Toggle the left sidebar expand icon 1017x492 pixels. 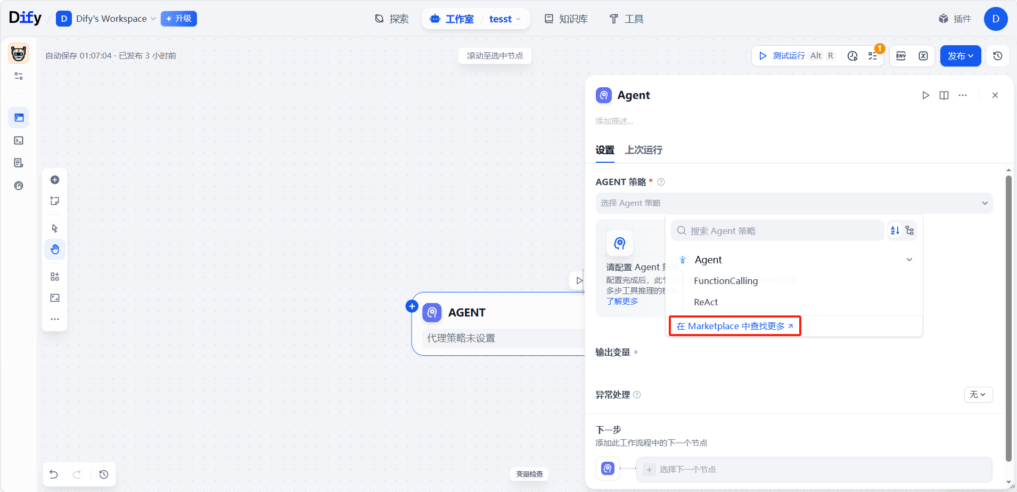(19, 76)
